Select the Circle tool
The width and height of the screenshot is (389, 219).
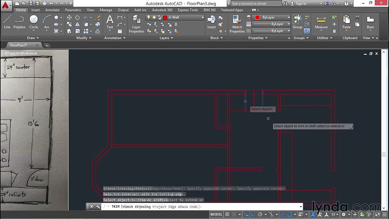34,22
